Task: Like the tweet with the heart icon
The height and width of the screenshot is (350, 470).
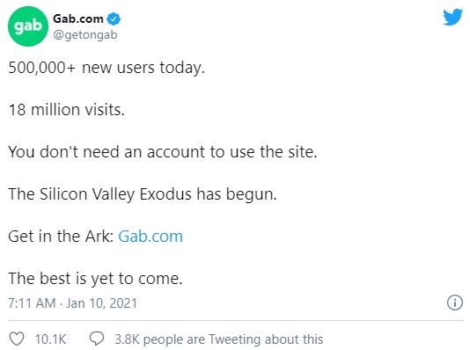Action: coord(17,339)
